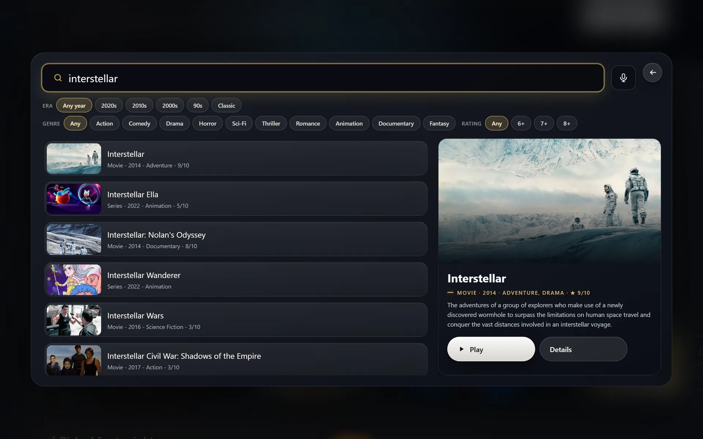Filter era by 2000s
This screenshot has width=703, height=439.
click(x=170, y=105)
